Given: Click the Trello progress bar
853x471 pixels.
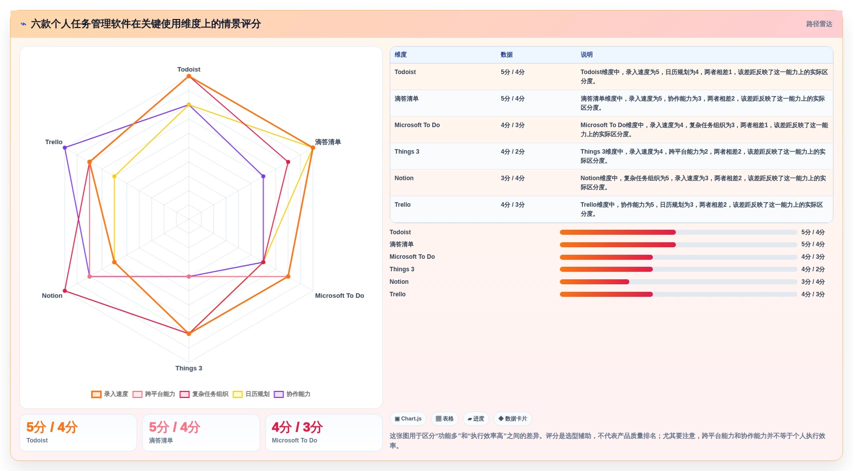Looking at the screenshot, I should click(678, 294).
